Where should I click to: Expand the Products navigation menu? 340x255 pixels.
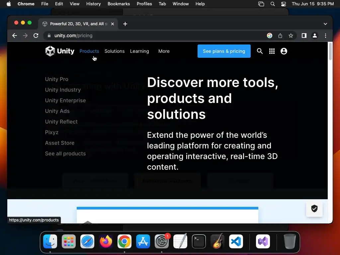pyautogui.click(x=89, y=51)
